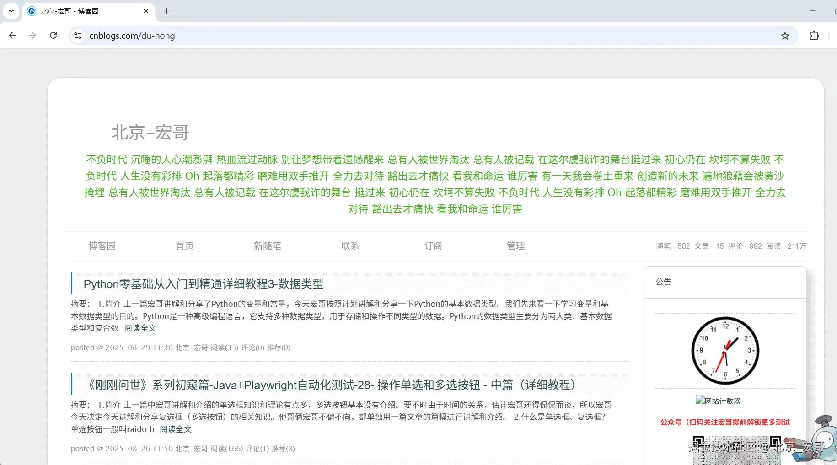Viewport: 837px width, 465px height.
Task: Go to 博客园 navigation item
Action: coord(102,246)
